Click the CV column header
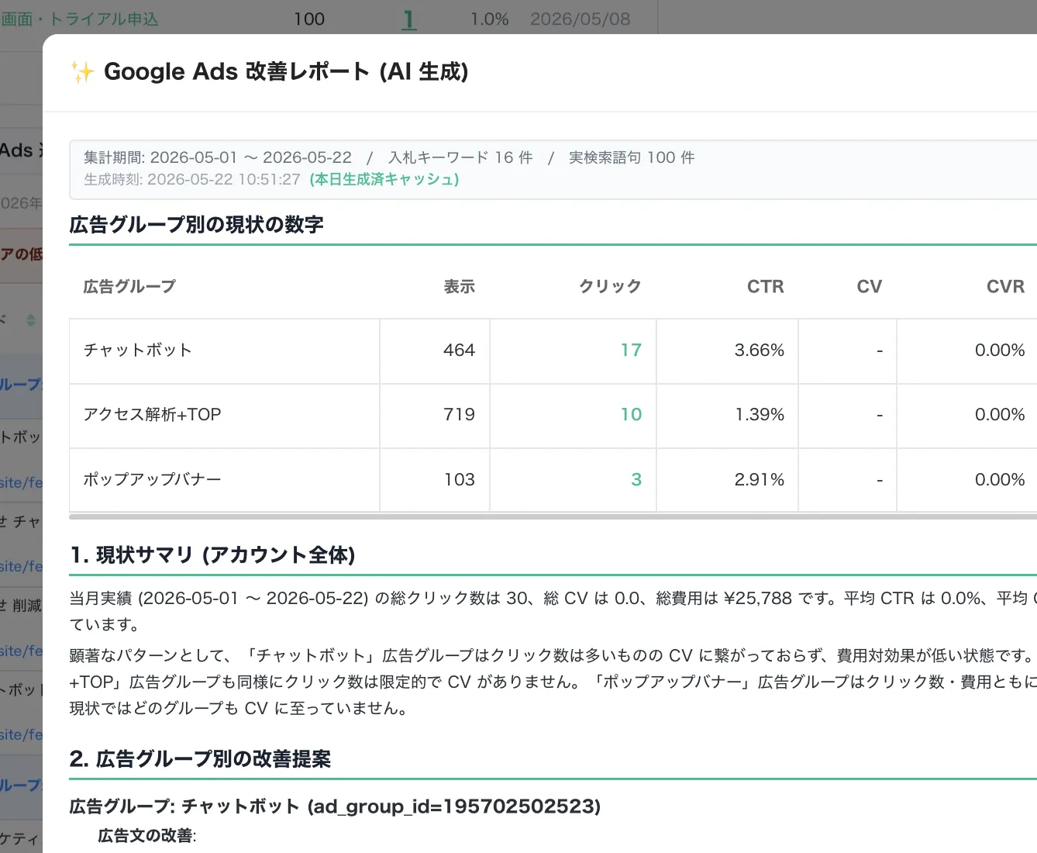 point(870,287)
